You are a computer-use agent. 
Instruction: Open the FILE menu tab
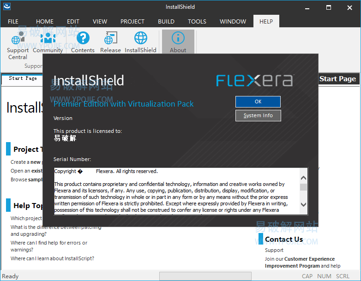click(x=13, y=21)
